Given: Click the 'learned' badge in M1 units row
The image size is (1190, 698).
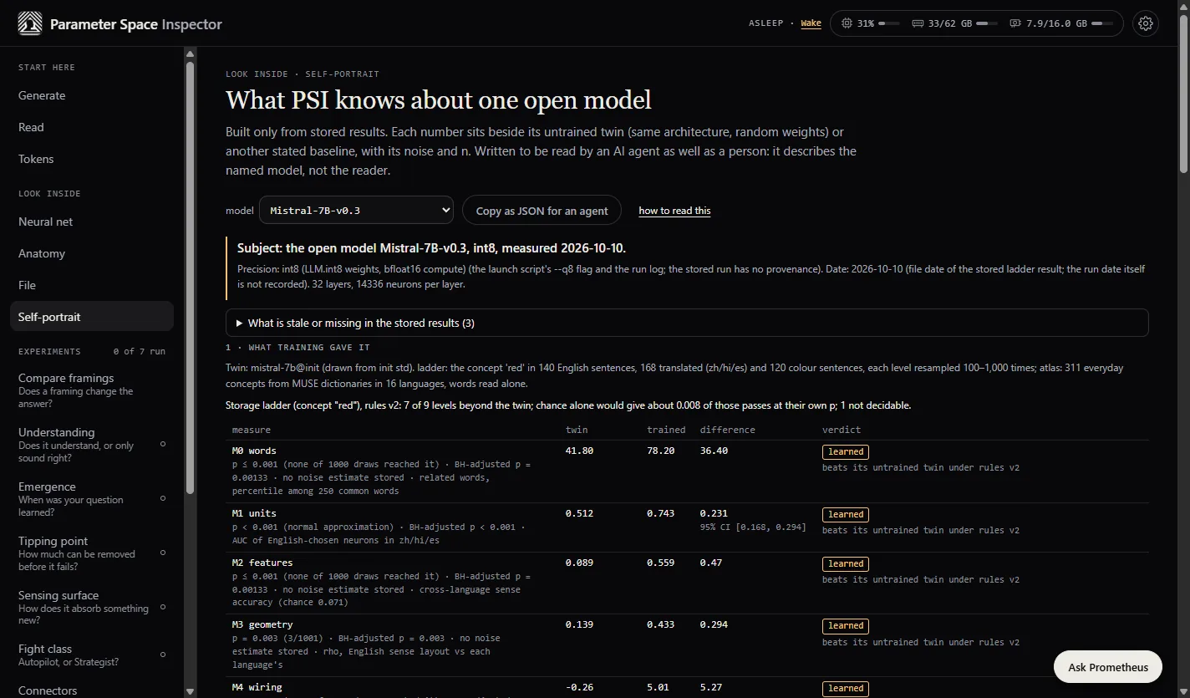Looking at the screenshot, I should [846, 514].
